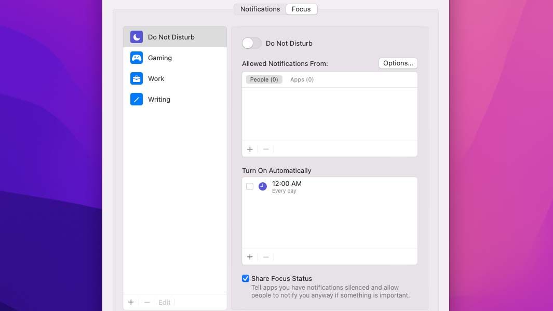Add a person with the plus icon

pyautogui.click(x=250, y=149)
